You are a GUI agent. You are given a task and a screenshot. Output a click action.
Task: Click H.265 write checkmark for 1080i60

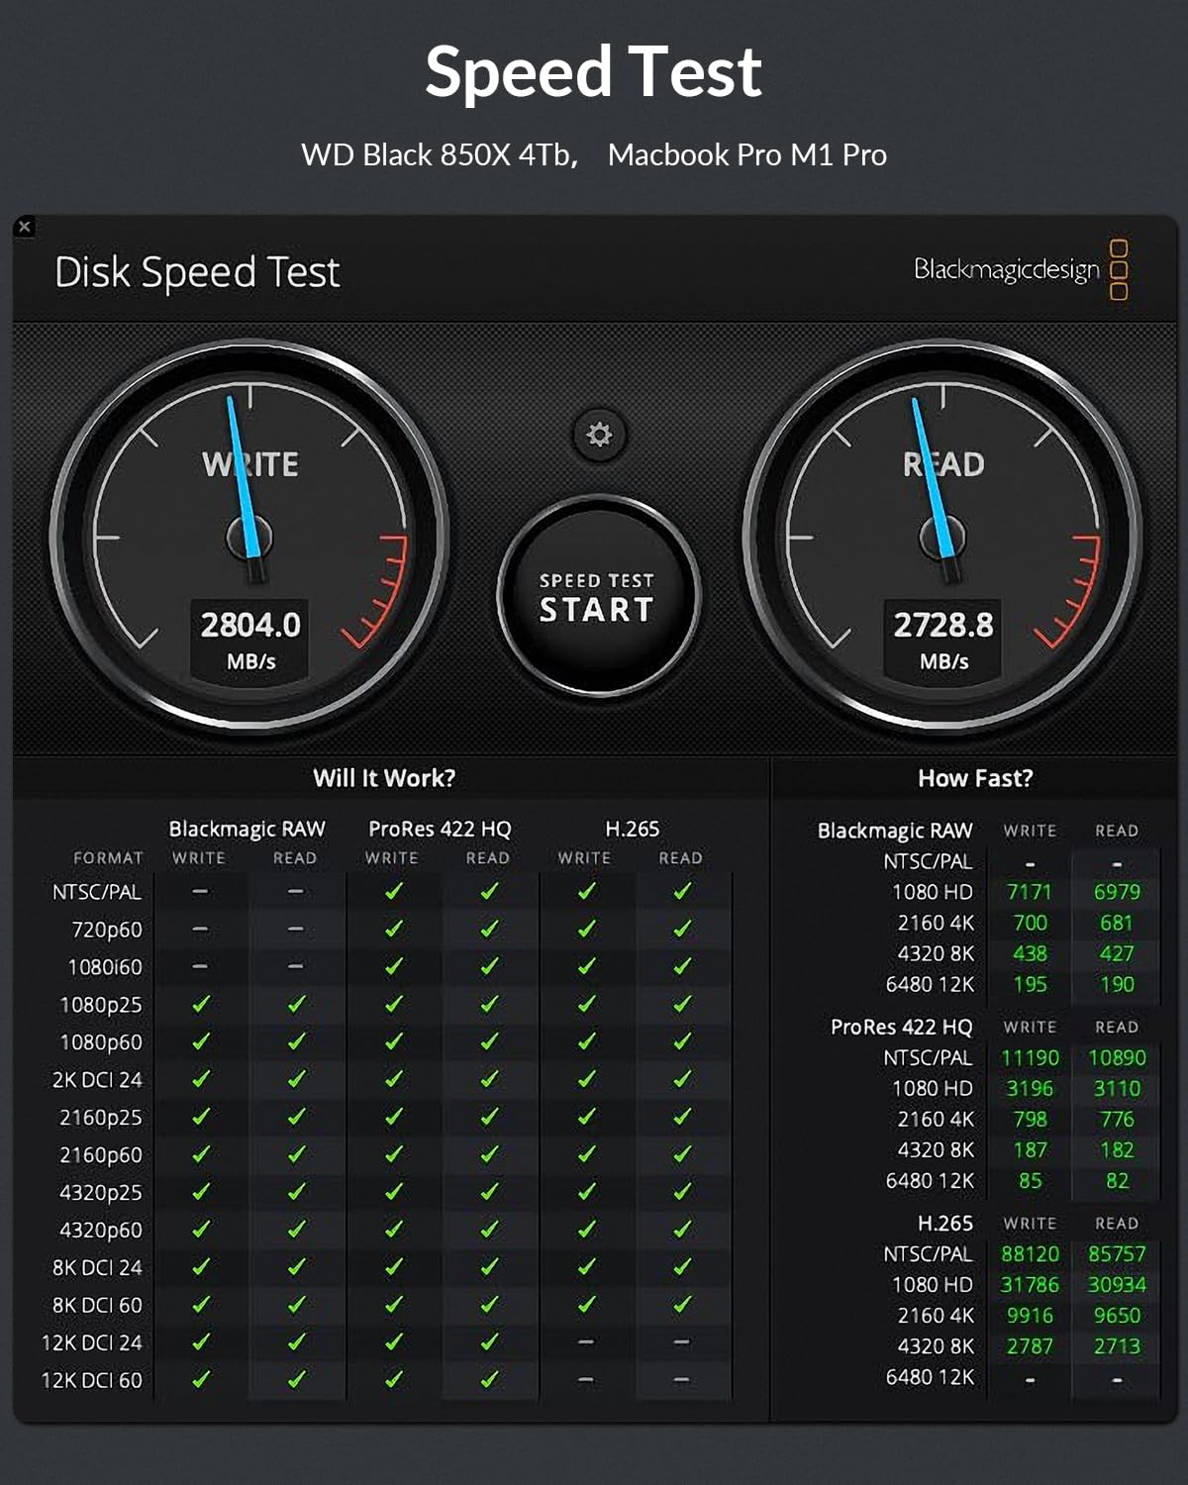click(586, 966)
